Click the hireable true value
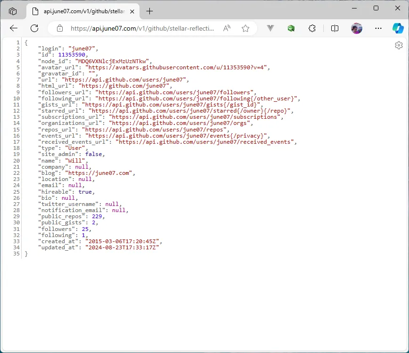 [x=85, y=192]
